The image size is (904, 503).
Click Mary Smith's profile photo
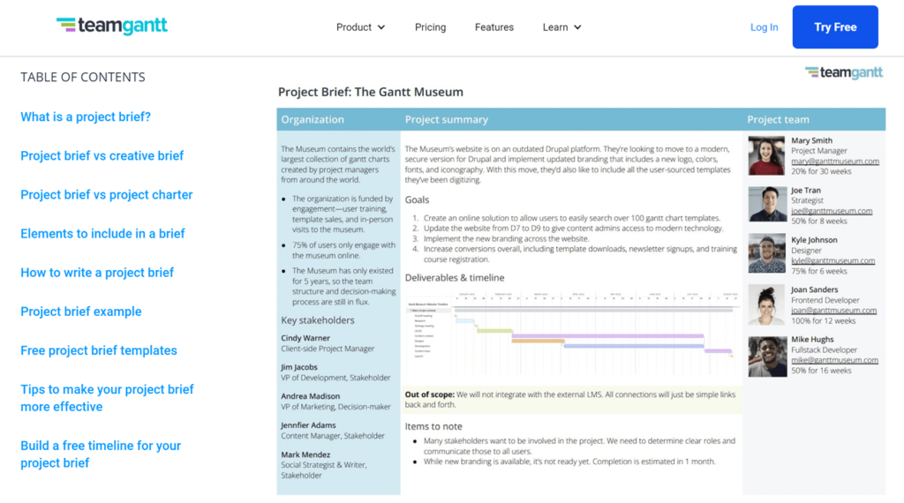[766, 155]
